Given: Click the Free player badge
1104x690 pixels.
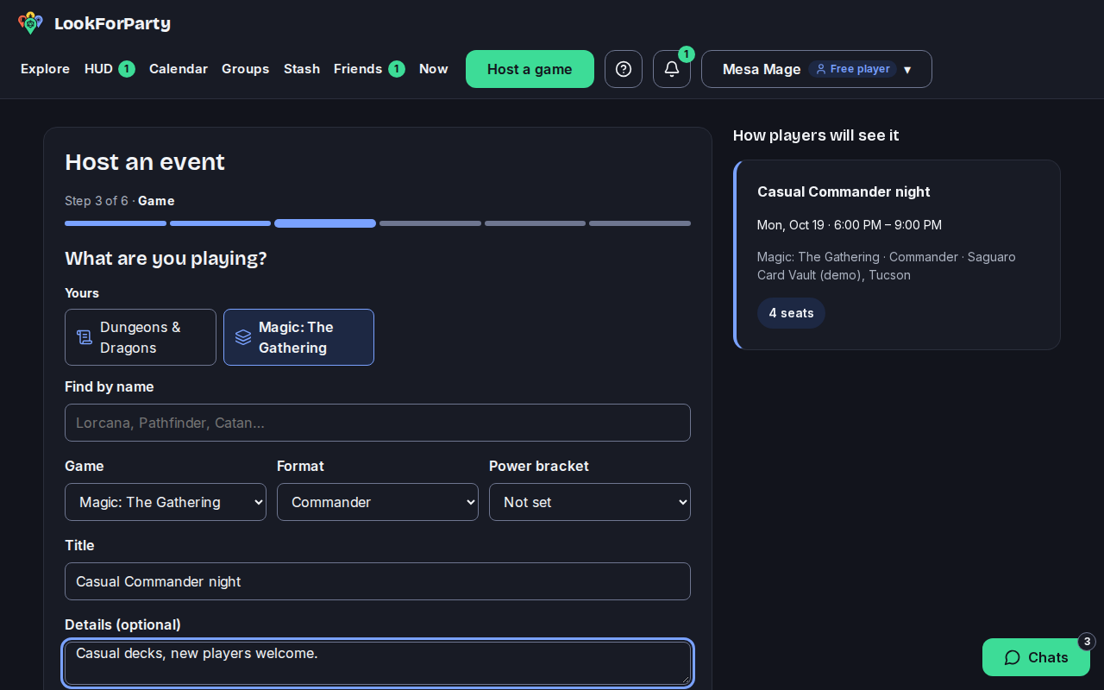Looking at the screenshot, I should 852,69.
